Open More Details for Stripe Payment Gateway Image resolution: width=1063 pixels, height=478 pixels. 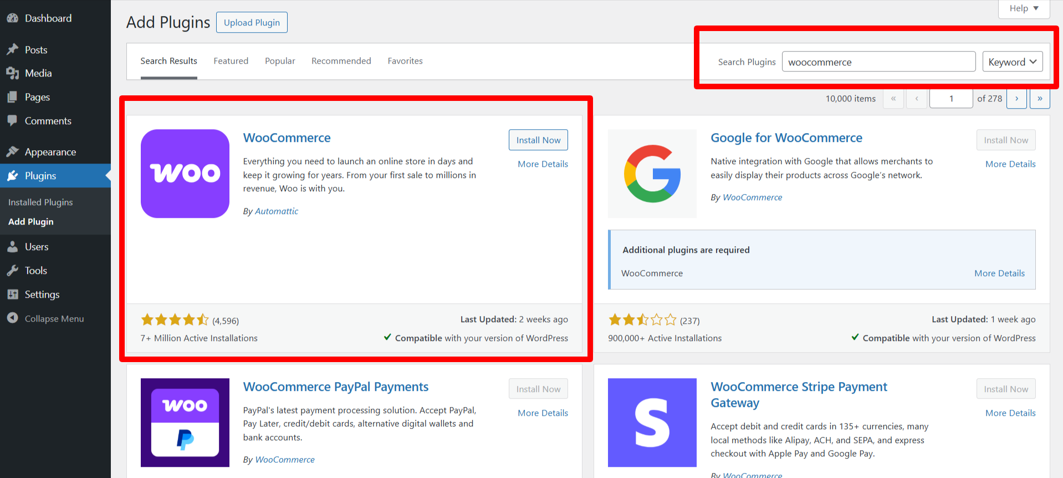[x=1010, y=413]
